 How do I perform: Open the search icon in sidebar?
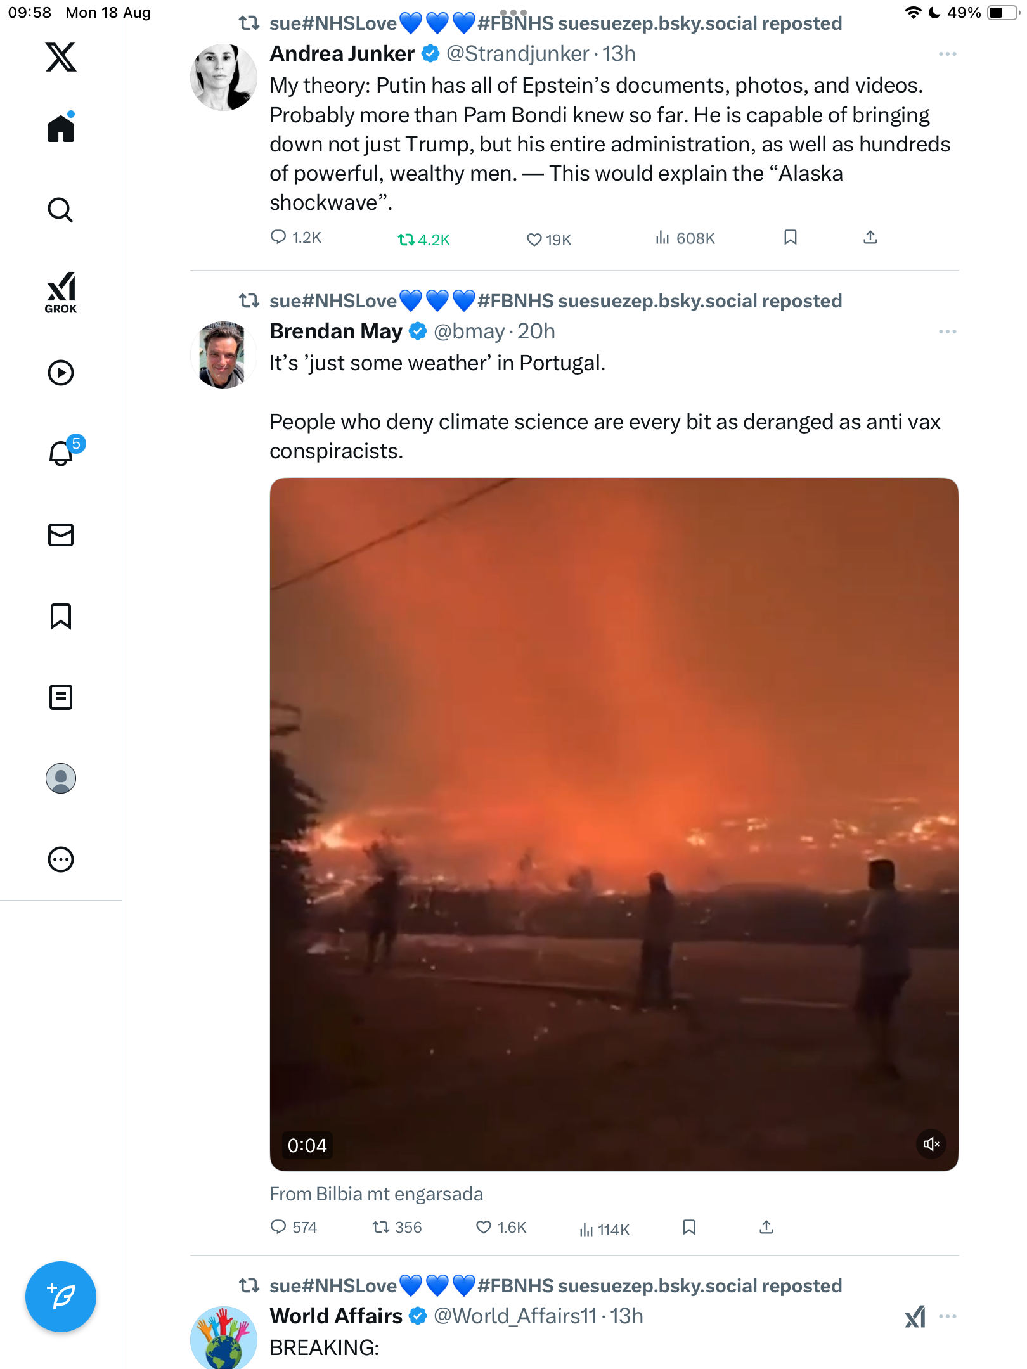click(x=61, y=210)
